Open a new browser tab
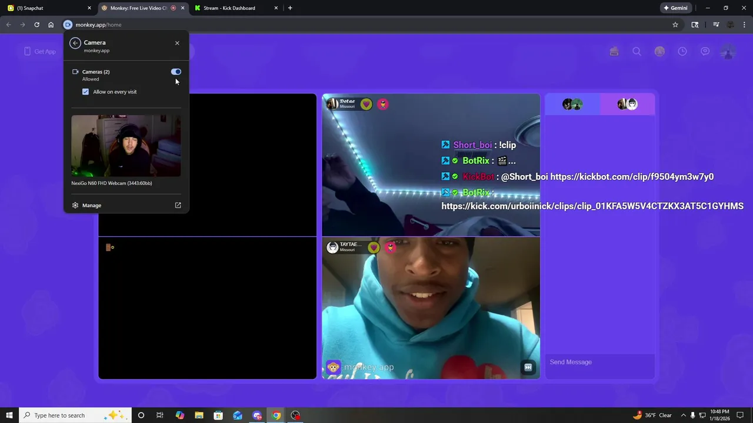 pos(290,8)
